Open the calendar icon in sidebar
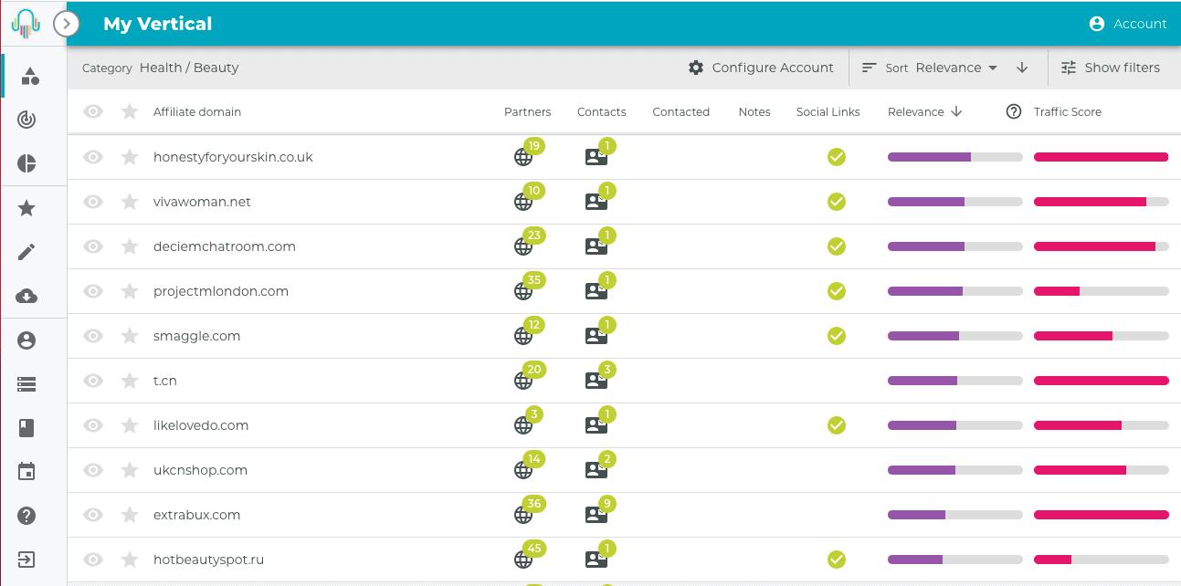Viewport: 1181px width, 586px height. 27,471
